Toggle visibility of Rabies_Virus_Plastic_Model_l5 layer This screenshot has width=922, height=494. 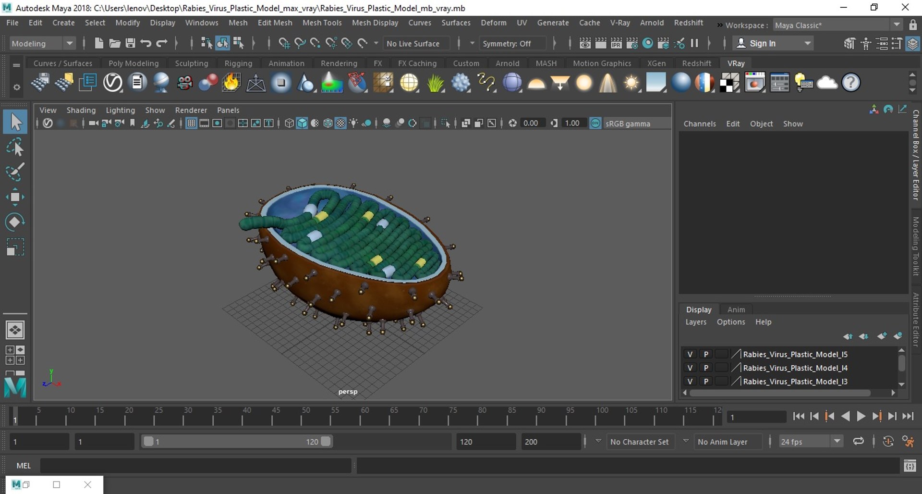[690, 354]
